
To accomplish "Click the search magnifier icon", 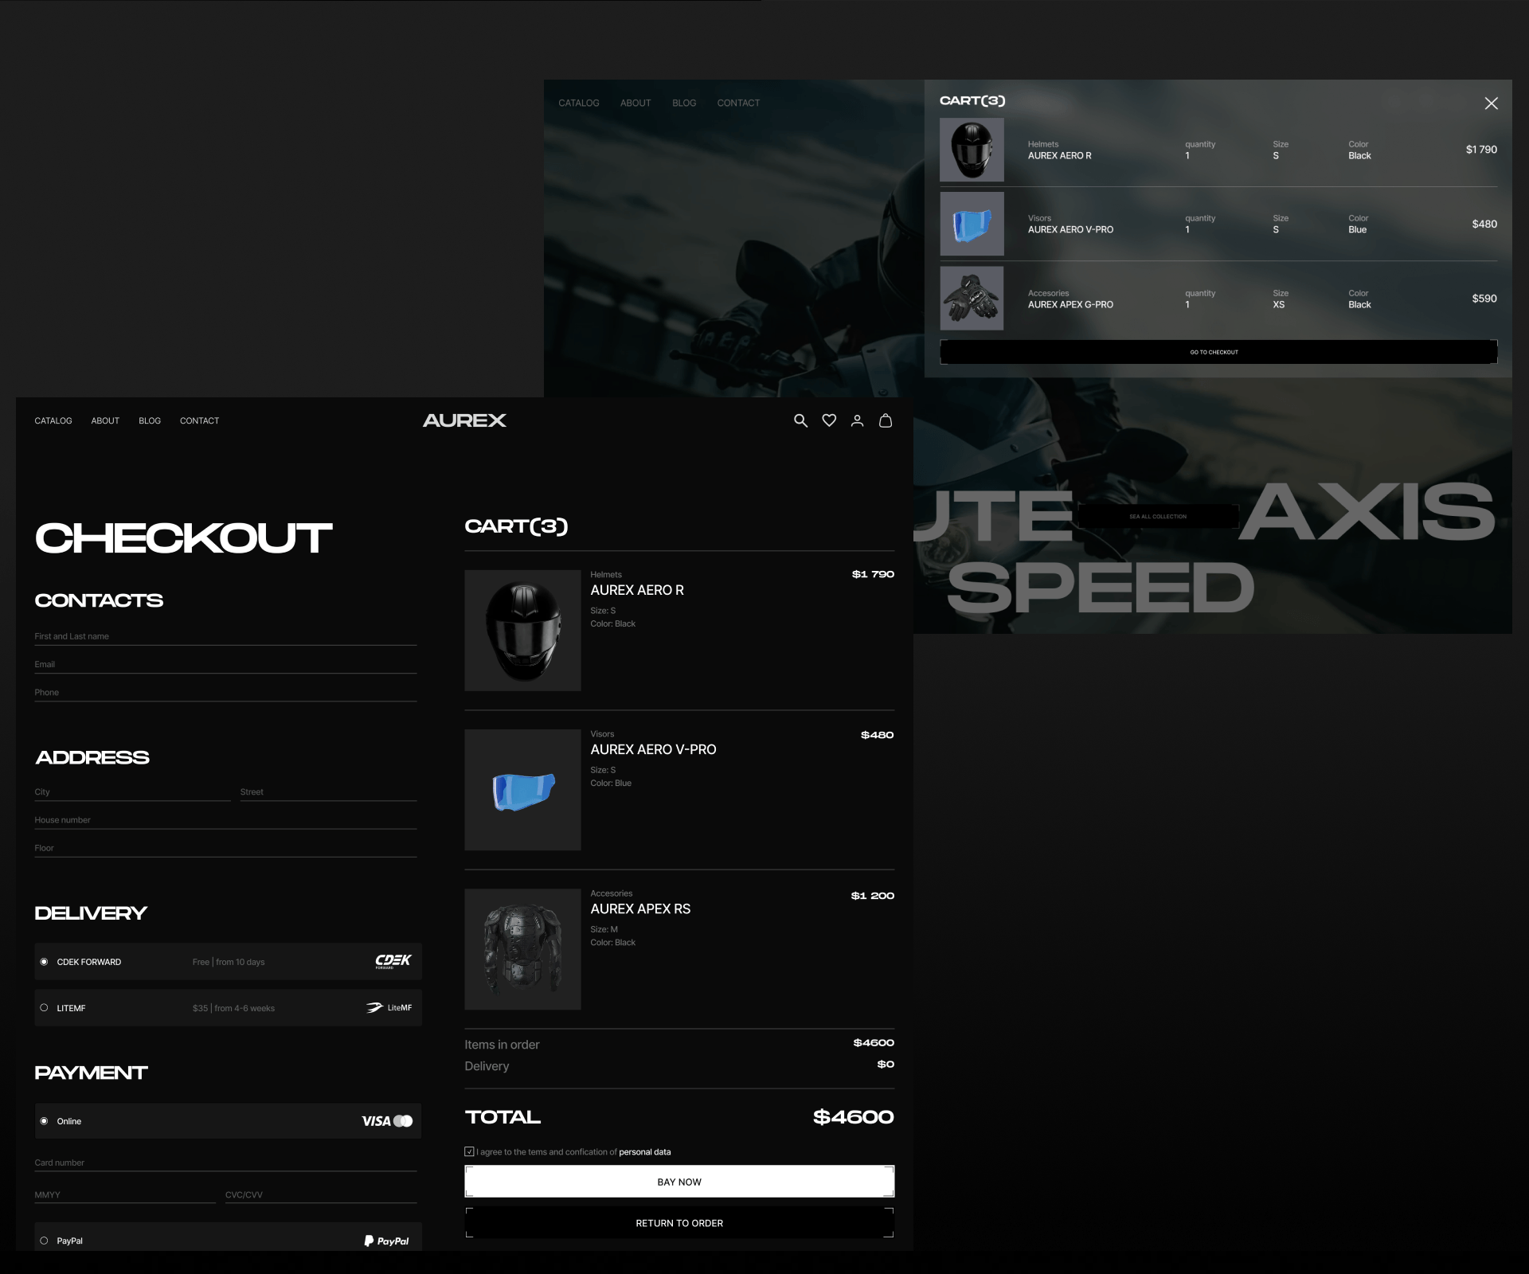I will pyautogui.click(x=800, y=420).
